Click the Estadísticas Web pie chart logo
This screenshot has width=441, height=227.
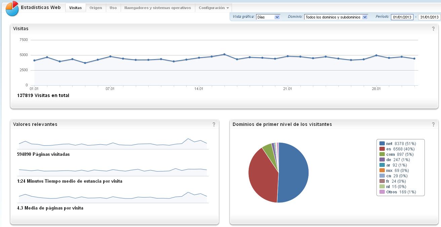pyautogui.click(x=12, y=8)
